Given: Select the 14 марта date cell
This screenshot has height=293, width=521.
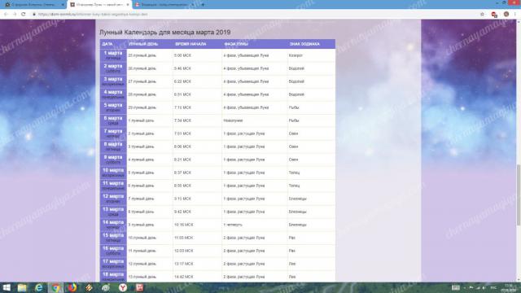Looking at the screenshot, I should click(x=113, y=225).
